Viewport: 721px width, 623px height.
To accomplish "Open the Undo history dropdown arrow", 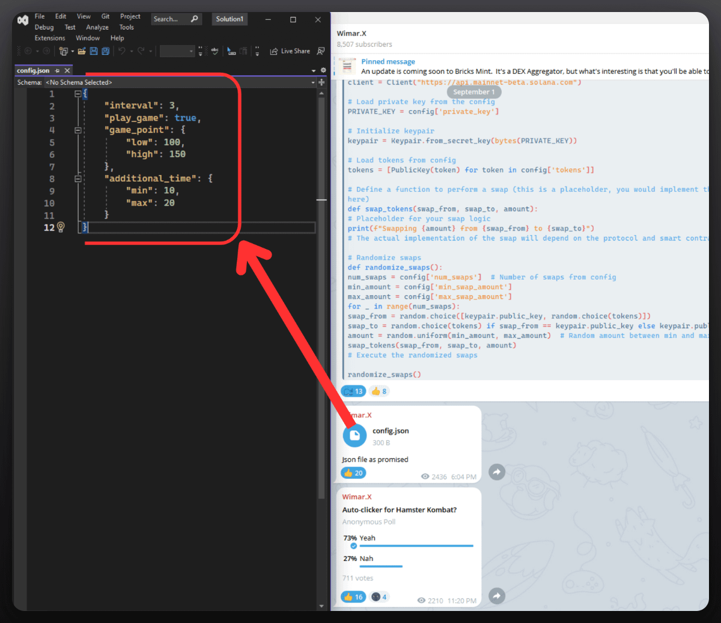I will click(x=131, y=52).
